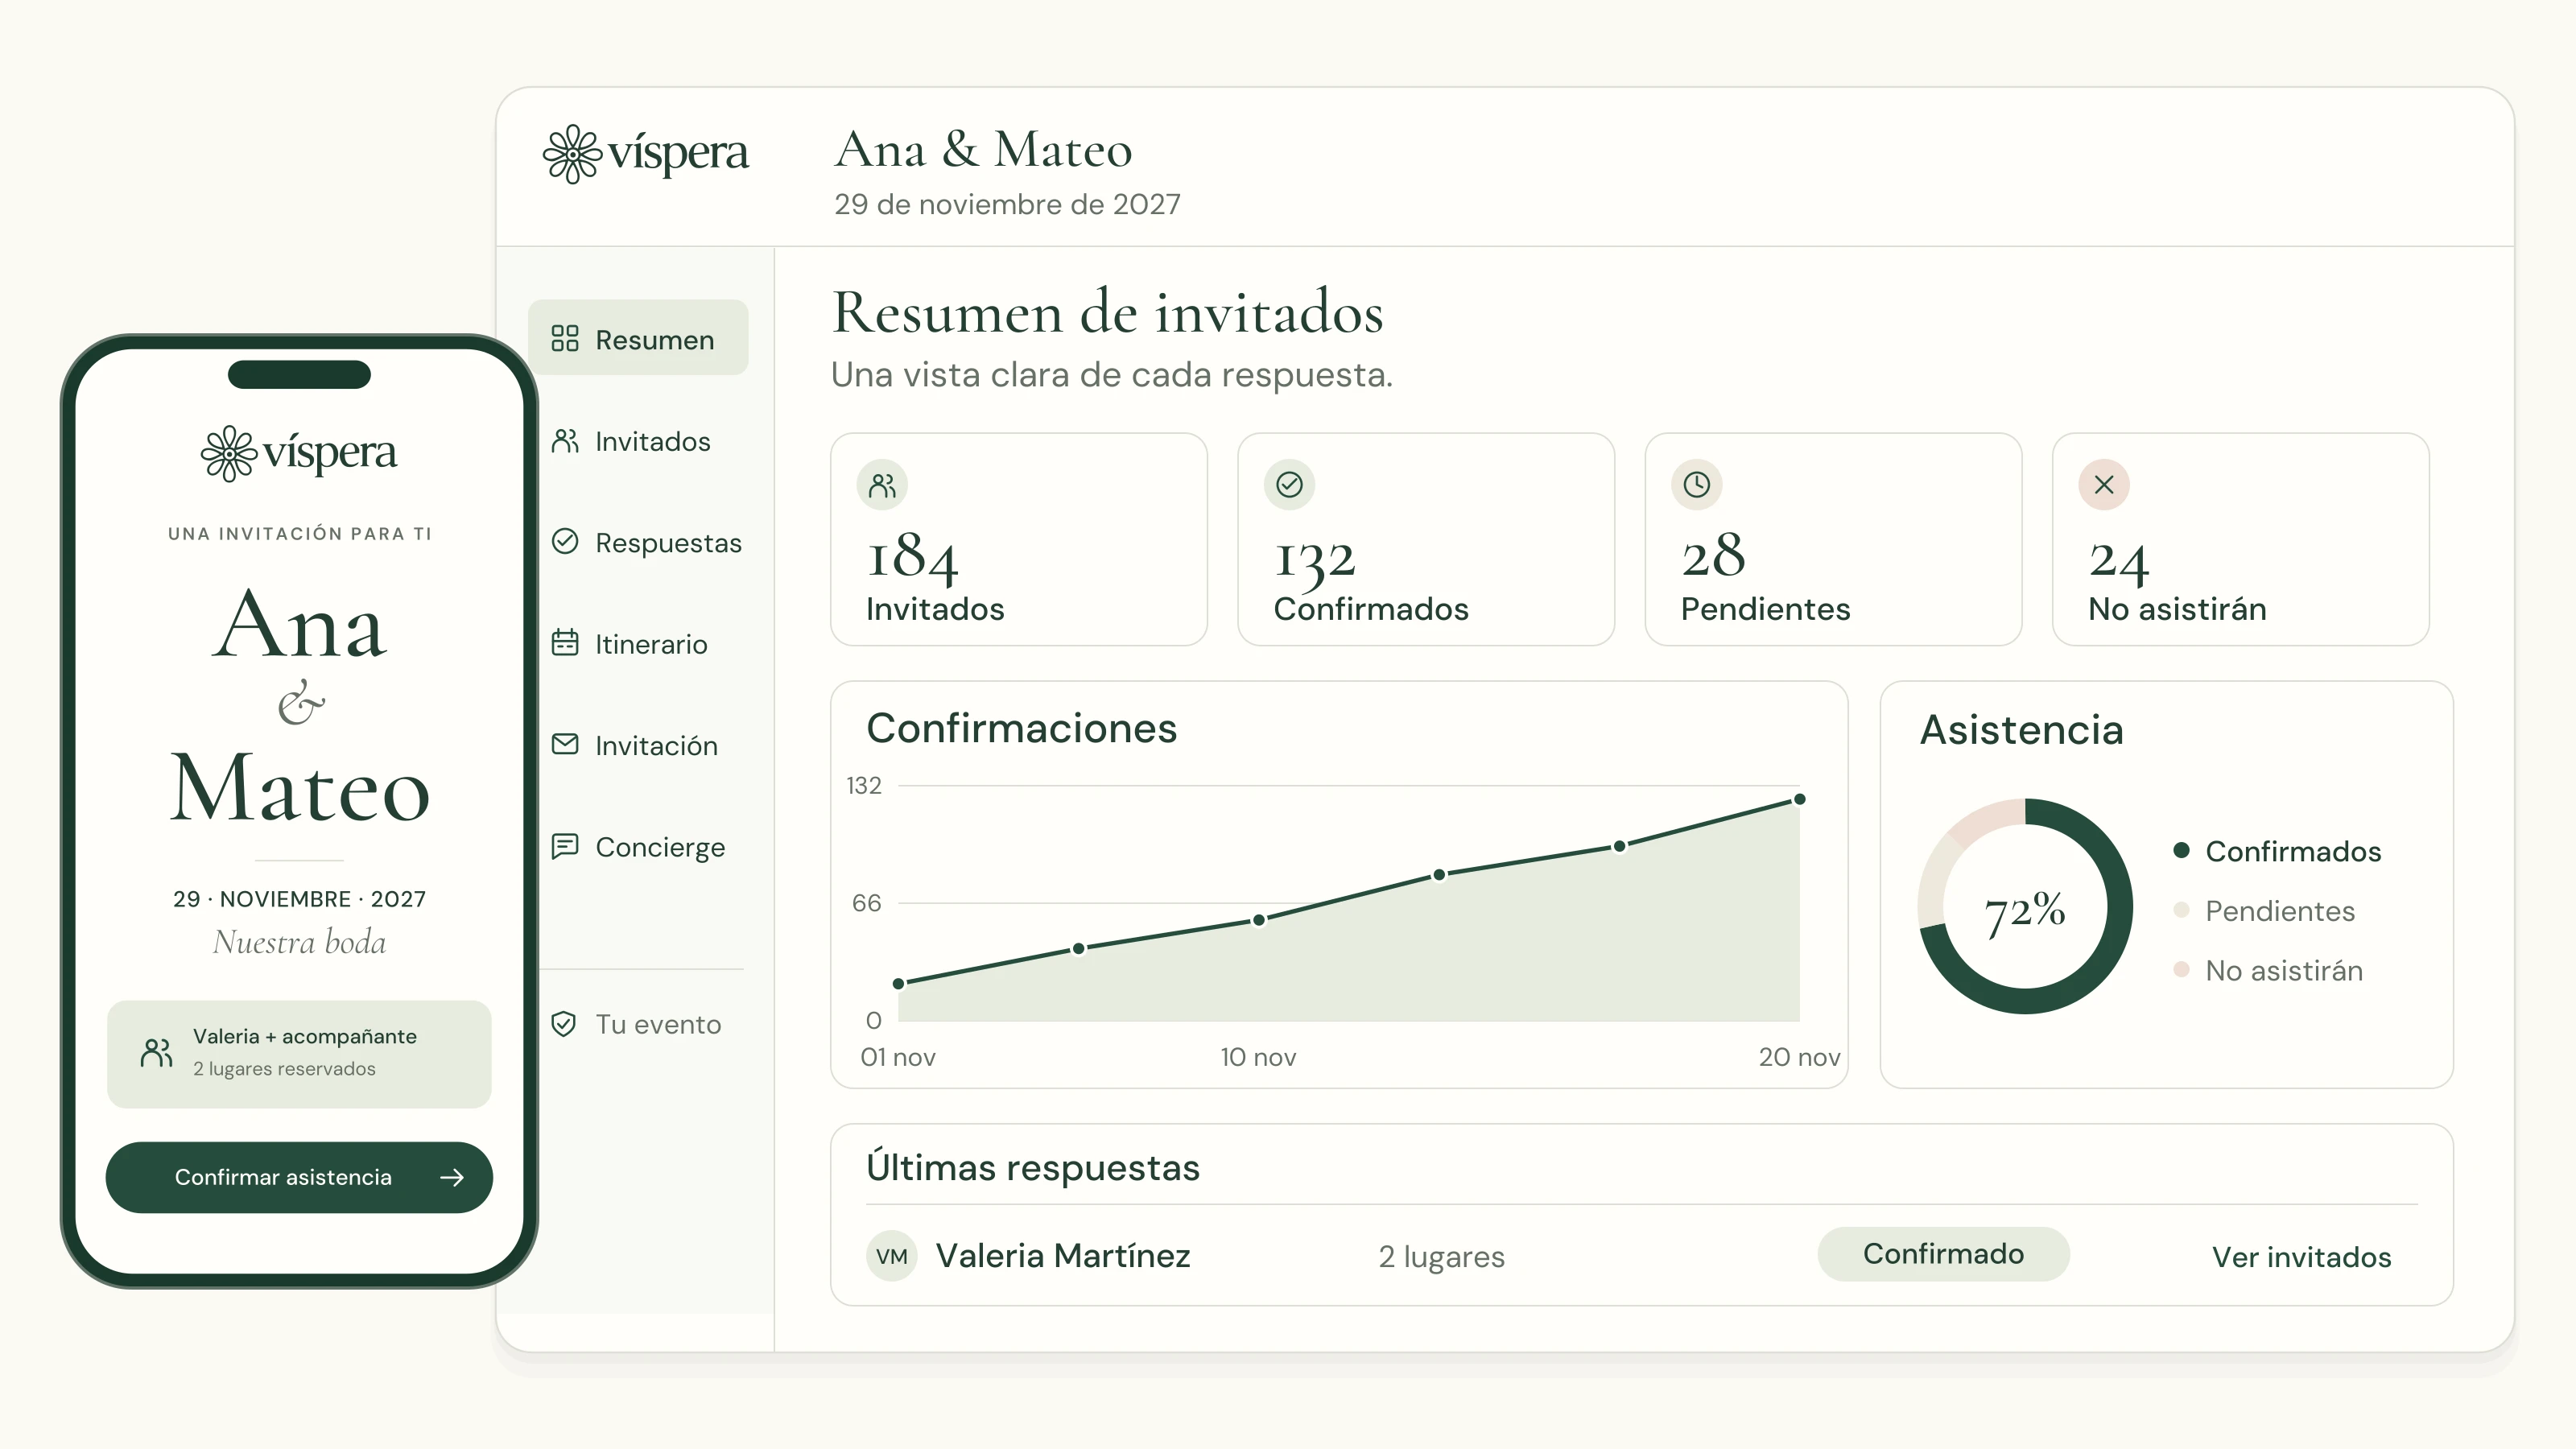Open the Resumen sidebar item
Screen dimensions: 2576x1449
[638, 339]
